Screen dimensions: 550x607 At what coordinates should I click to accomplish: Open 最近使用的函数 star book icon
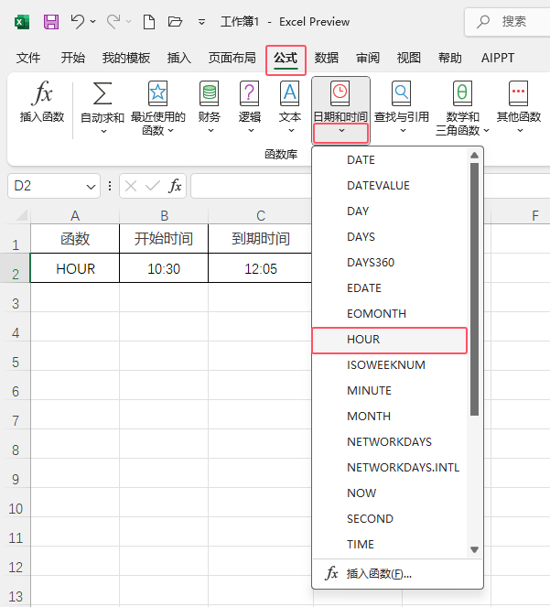[158, 93]
